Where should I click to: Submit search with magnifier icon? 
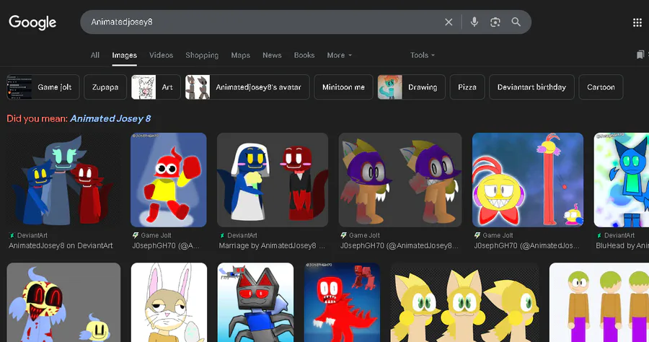point(516,22)
